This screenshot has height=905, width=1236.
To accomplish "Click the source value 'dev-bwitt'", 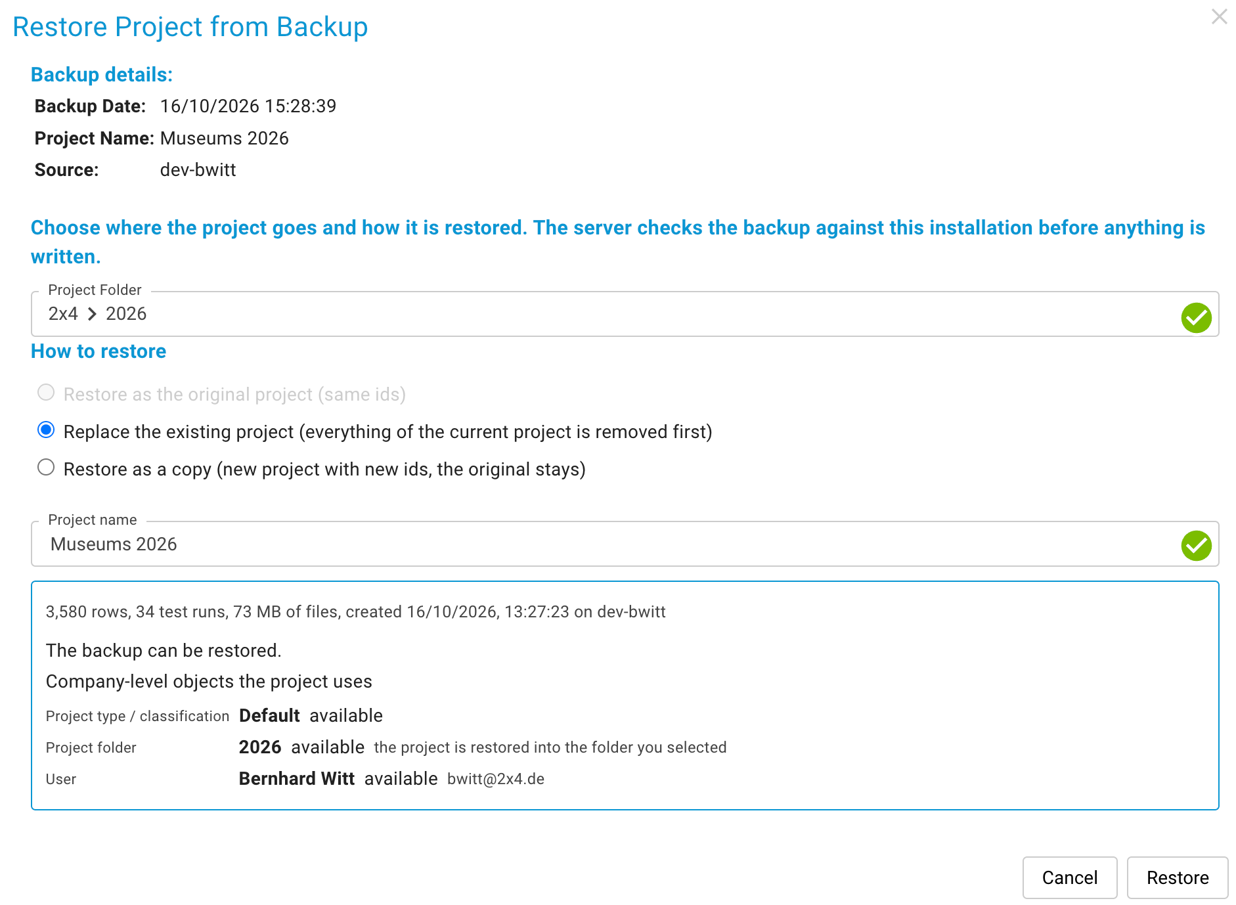I will coord(198,170).
